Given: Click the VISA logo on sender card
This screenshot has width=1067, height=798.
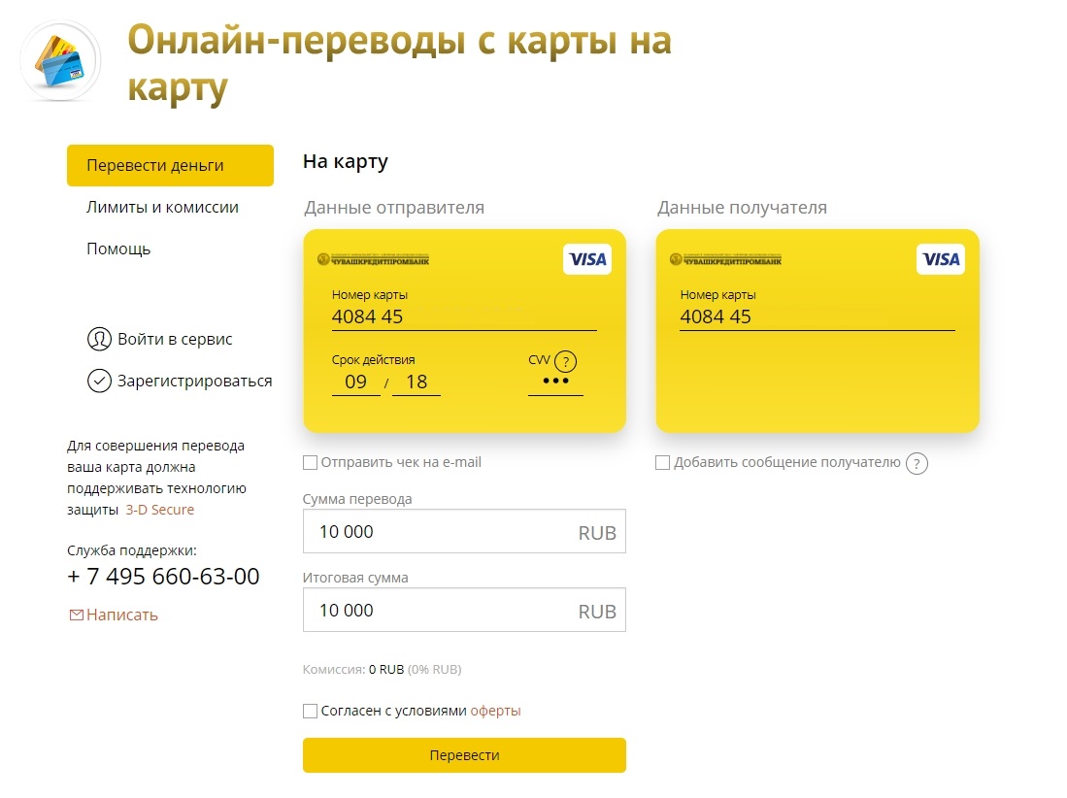Looking at the screenshot, I should pyautogui.click(x=587, y=259).
